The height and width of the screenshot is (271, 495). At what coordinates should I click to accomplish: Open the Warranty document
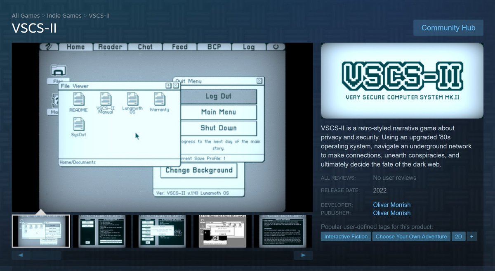click(x=160, y=100)
